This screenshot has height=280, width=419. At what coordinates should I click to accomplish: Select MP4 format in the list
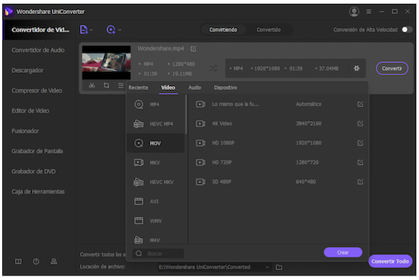pyautogui.click(x=155, y=104)
